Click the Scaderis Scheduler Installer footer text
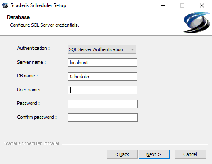The width and height of the screenshot is (212, 164). pyautogui.click(x=31, y=143)
